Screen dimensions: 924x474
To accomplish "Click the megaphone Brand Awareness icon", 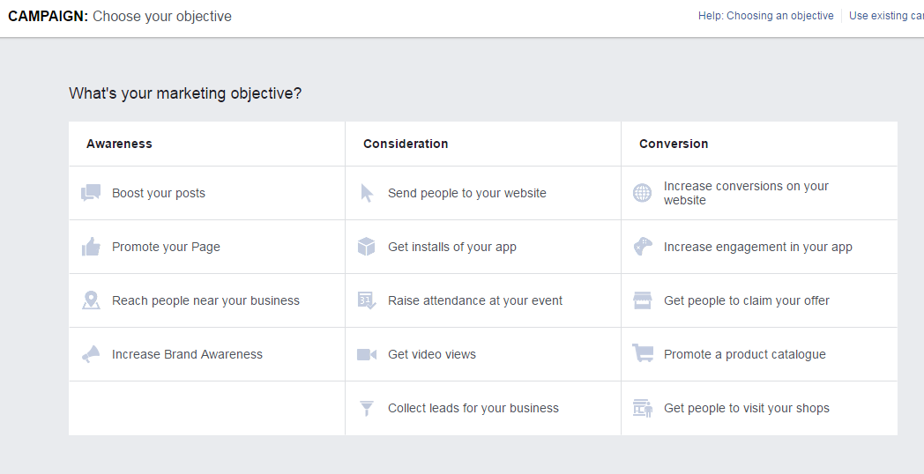I will pos(91,354).
